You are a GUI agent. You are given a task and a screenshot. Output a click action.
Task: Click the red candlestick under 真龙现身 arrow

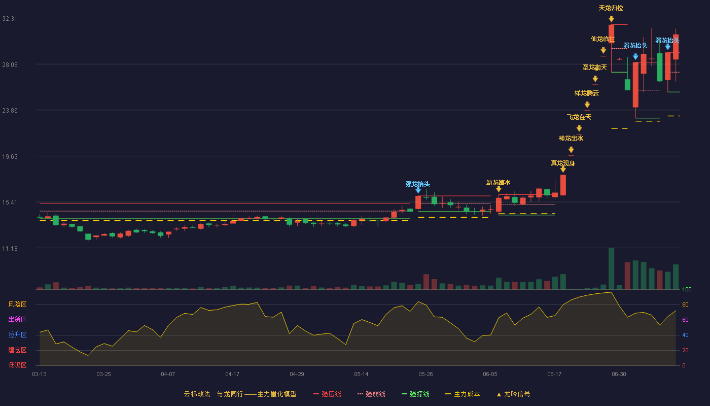click(563, 185)
